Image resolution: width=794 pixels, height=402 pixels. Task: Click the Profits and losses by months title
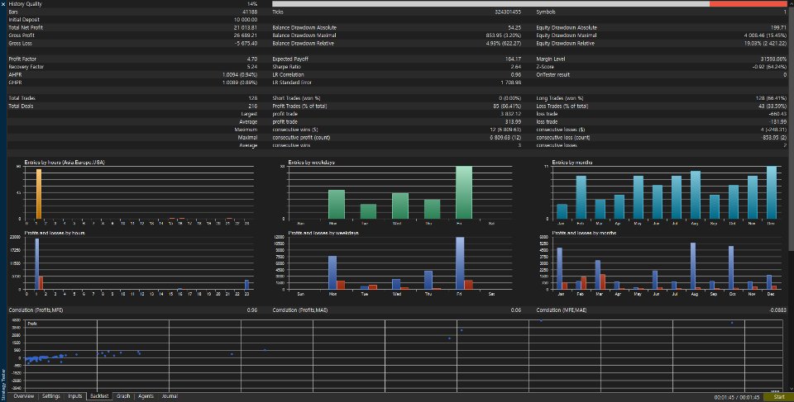click(585, 233)
